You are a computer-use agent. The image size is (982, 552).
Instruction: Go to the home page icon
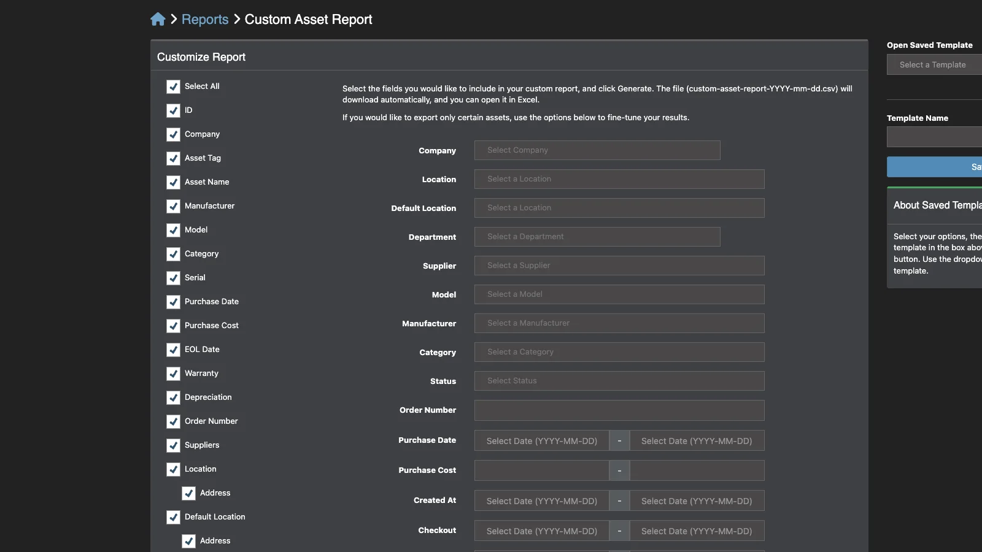(x=158, y=19)
